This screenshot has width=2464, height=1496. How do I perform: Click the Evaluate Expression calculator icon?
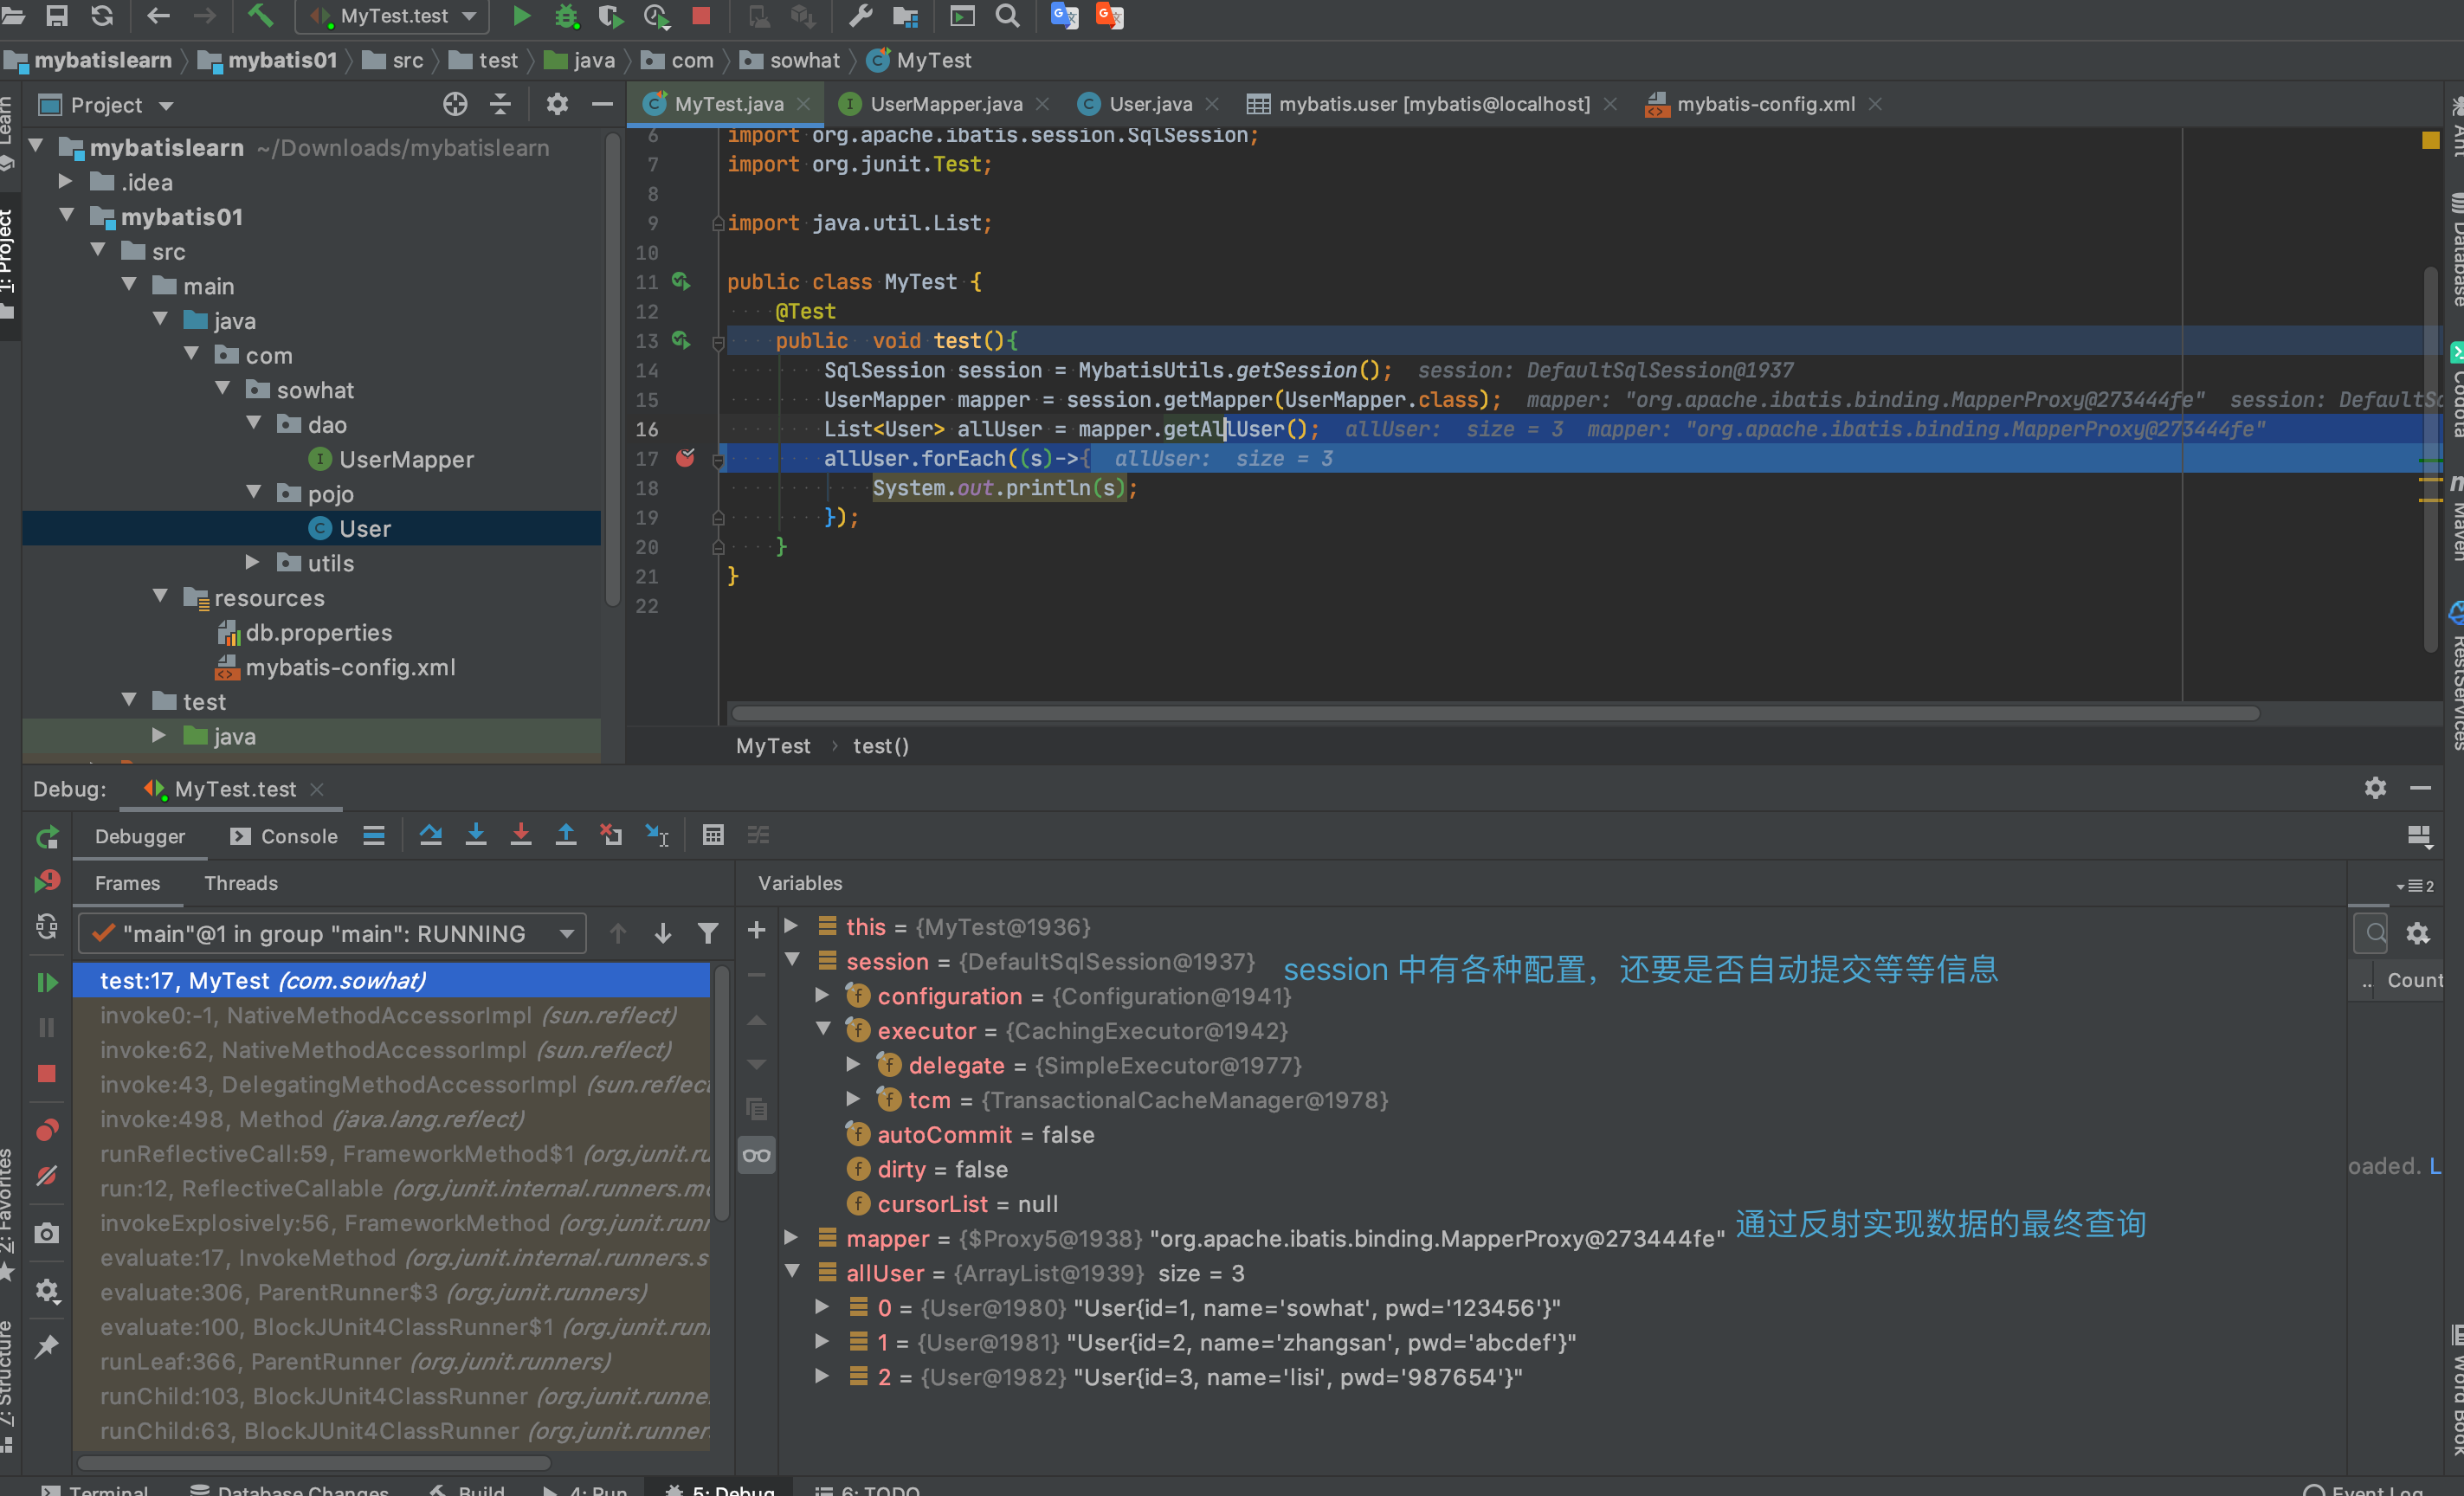[x=713, y=835]
